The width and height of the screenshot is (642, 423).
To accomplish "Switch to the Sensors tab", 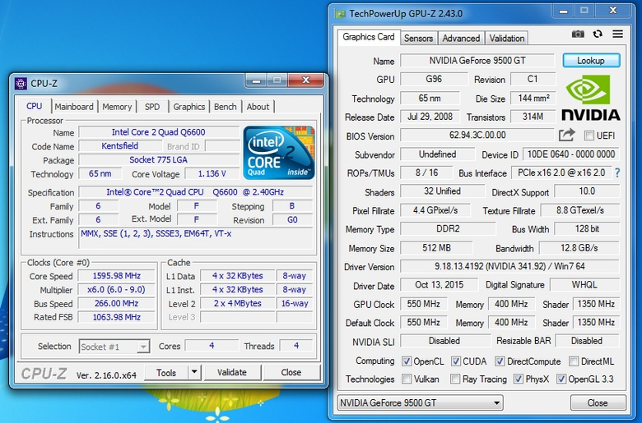I will tap(418, 38).
